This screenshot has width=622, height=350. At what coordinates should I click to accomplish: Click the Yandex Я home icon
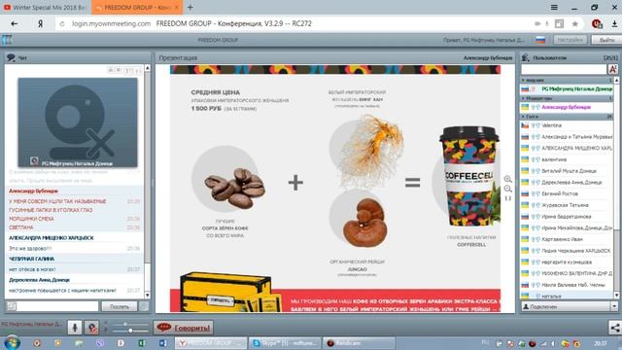[40, 23]
